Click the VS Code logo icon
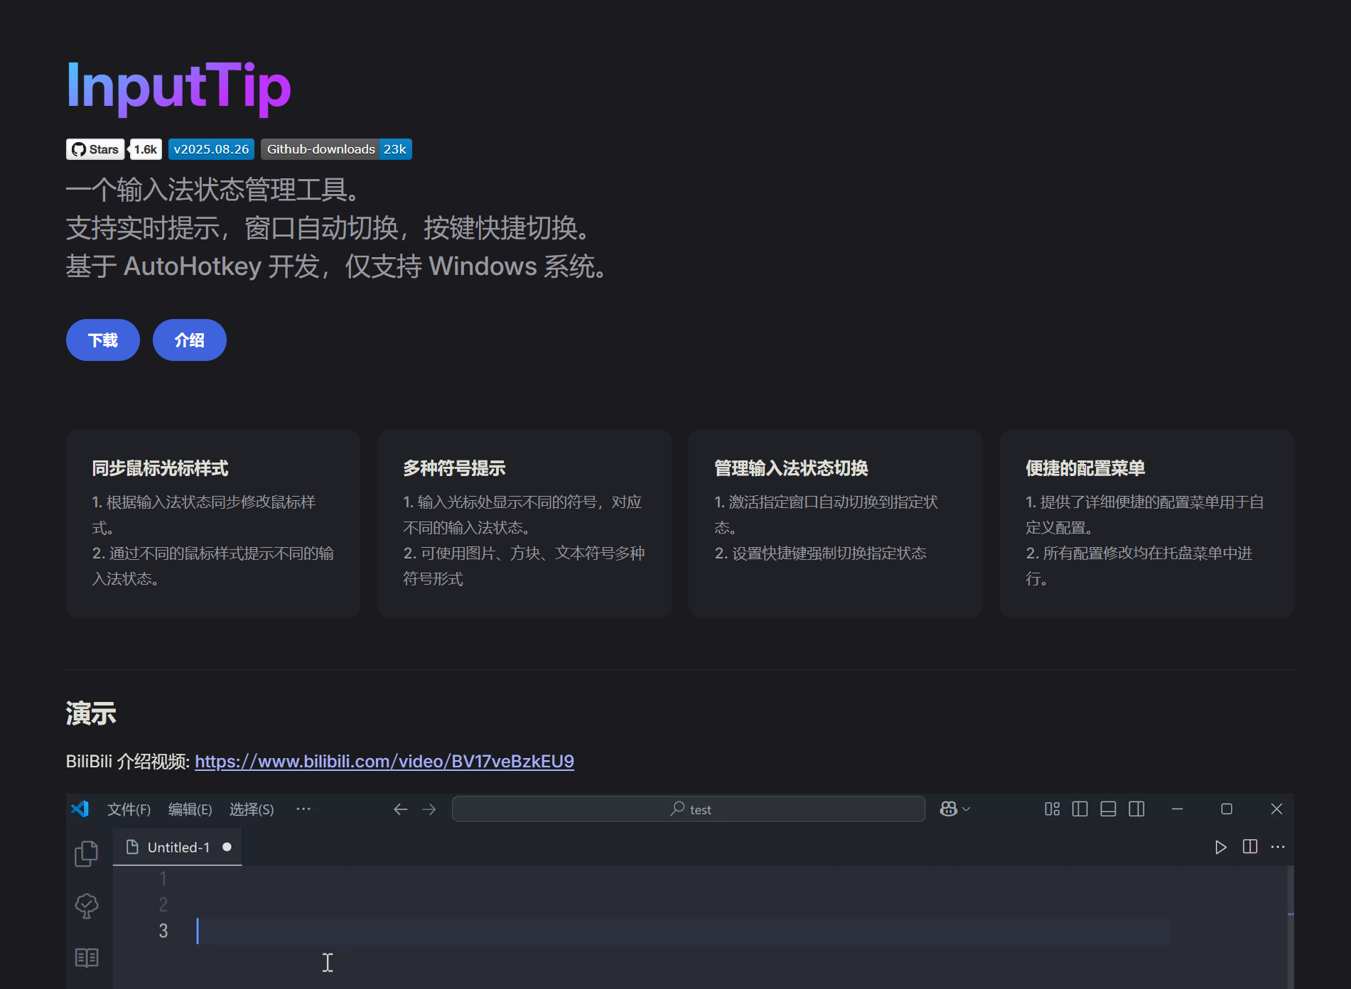This screenshot has width=1351, height=989. point(80,809)
